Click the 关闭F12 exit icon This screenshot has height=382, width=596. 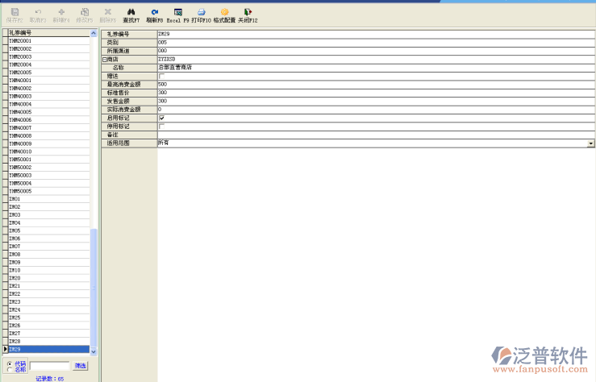pyautogui.click(x=248, y=11)
